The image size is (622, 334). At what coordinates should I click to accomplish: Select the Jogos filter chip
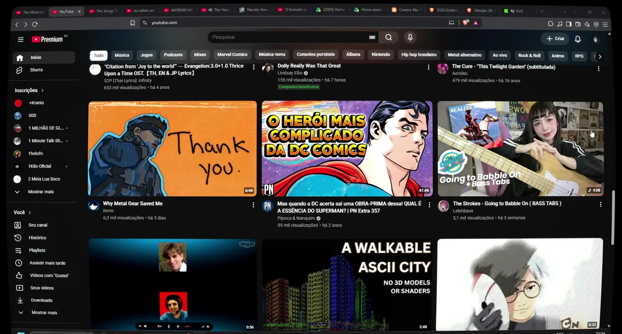[x=146, y=55]
